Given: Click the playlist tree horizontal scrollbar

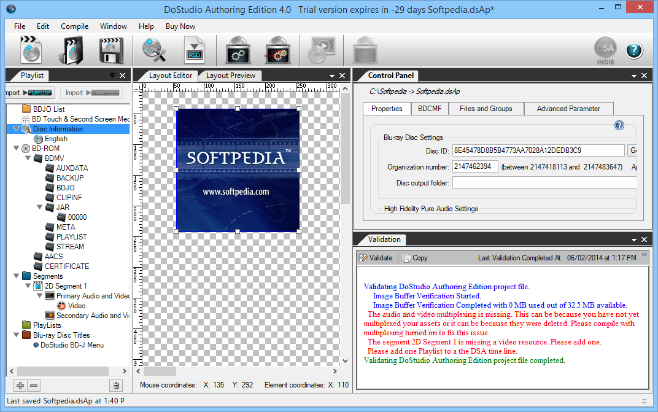Looking at the screenshot, I should 63,371.
